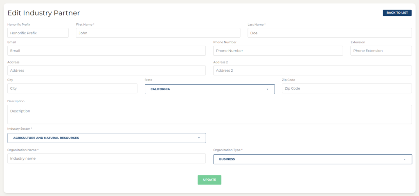This screenshot has height=196, width=419.
Task: Click the First Name field containing John
Action: pos(158,33)
